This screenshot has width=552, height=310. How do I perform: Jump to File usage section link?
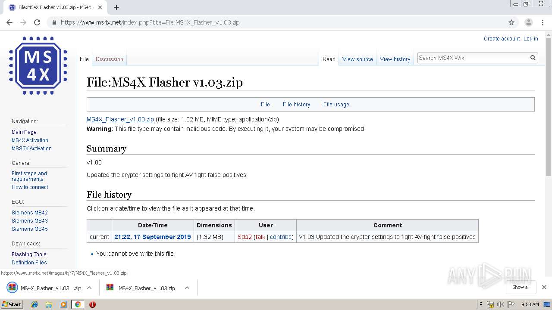(336, 104)
